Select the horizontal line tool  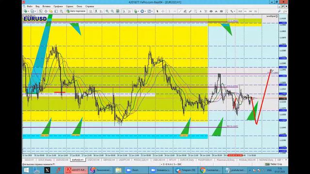174,11
